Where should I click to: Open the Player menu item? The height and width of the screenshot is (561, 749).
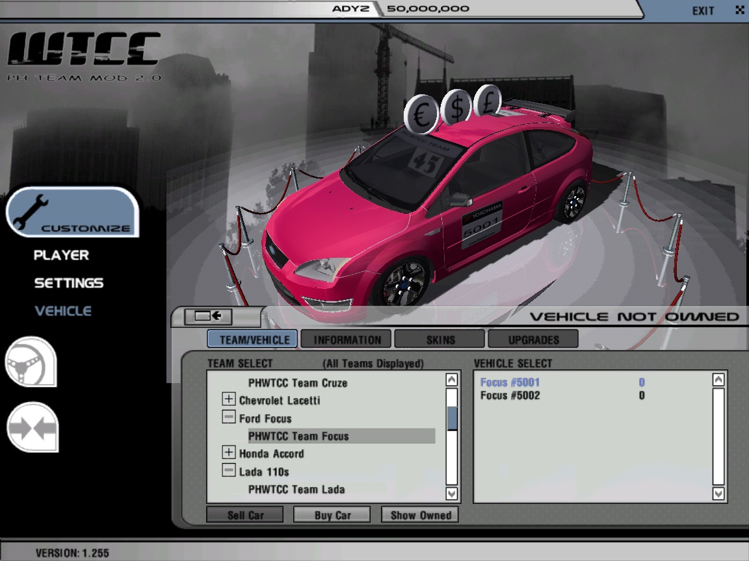pyautogui.click(x=61, y=255)
